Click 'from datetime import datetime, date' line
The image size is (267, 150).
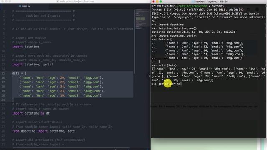[43, 131]
